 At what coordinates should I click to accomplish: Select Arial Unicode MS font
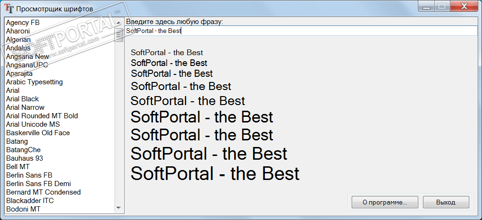33,124
